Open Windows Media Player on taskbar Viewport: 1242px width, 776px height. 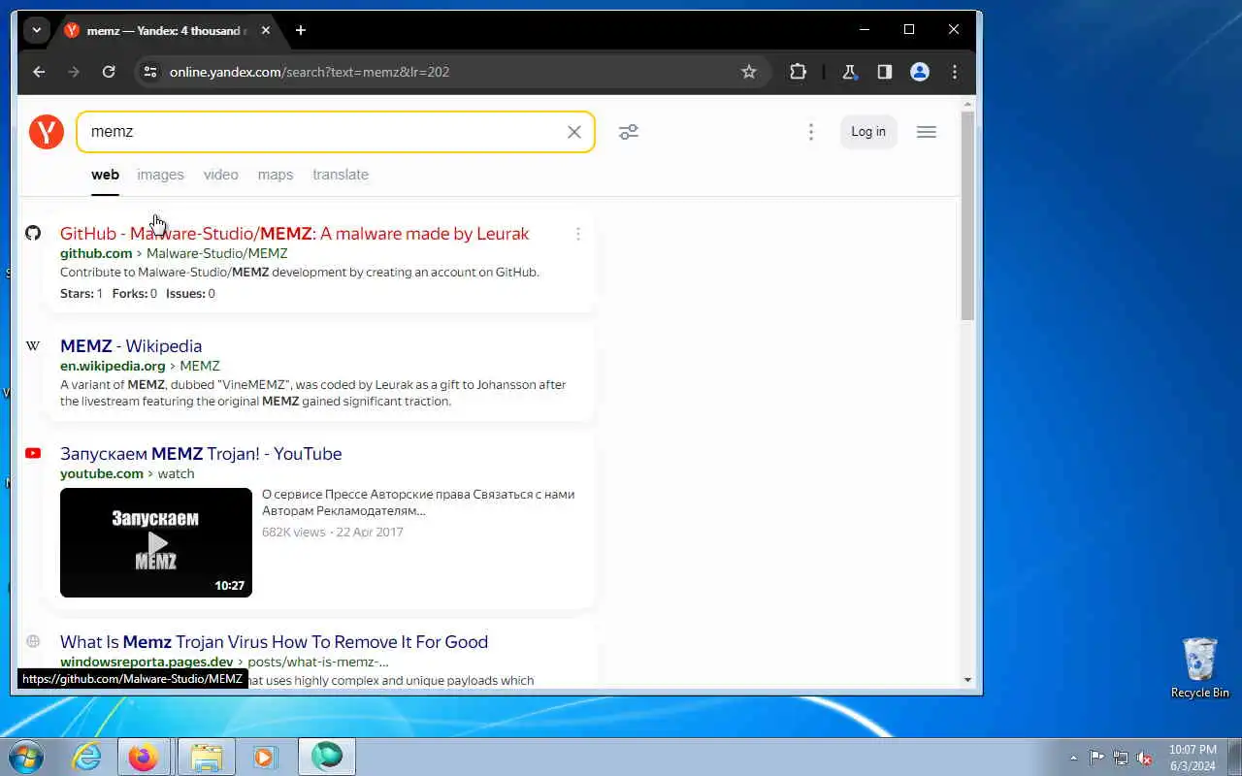(265, 757)
